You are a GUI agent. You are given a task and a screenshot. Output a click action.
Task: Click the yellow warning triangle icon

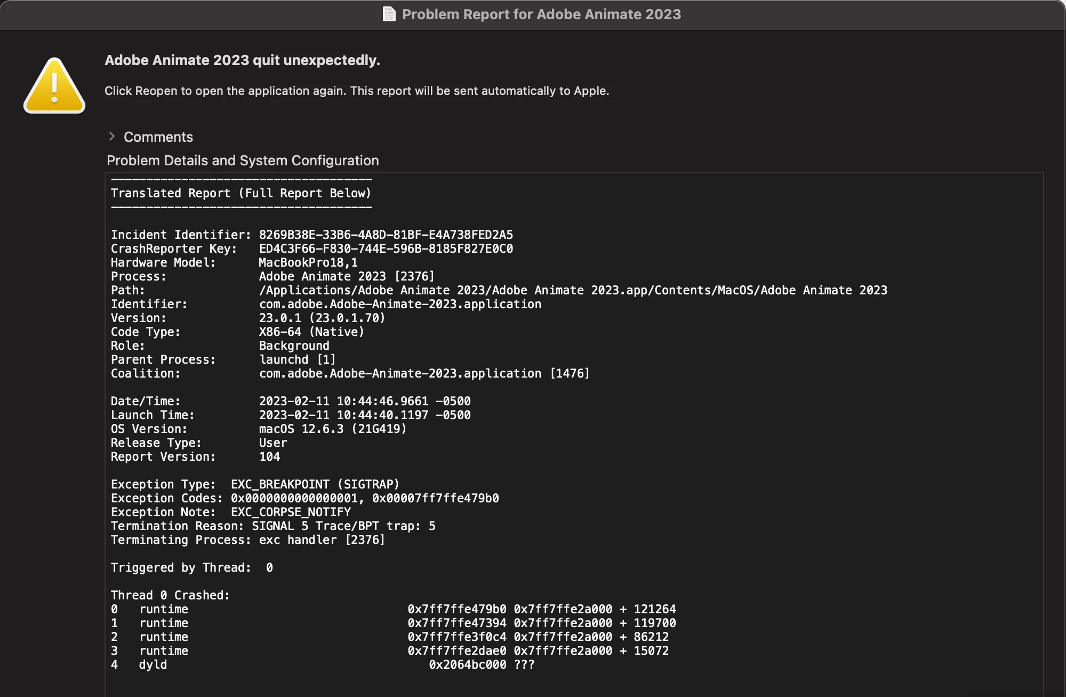pyautogui.click(x=54, y=86)
